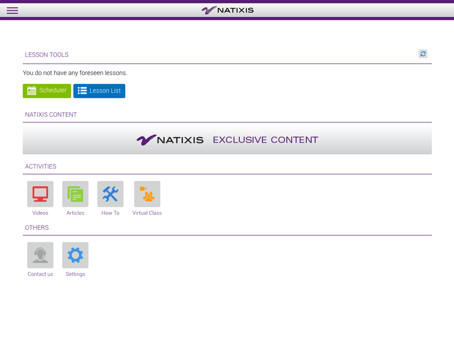
Task: Open the Scheduler
Action: (x=47, y=91)
